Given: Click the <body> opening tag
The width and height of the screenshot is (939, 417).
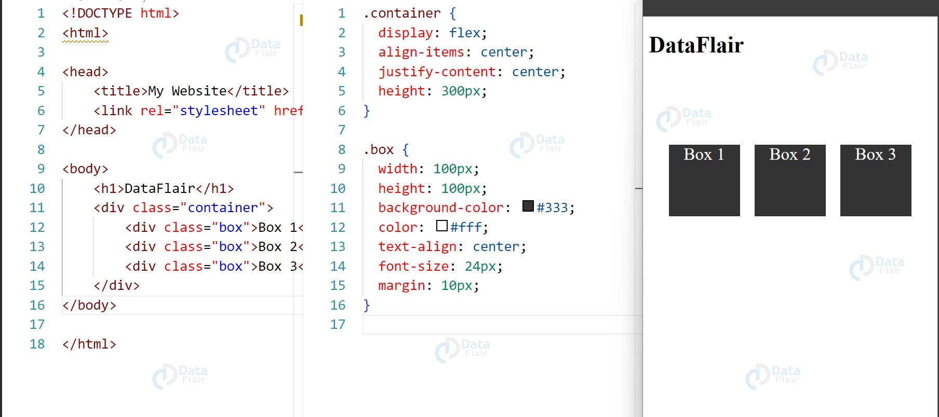Looking at the screenshot, I should click(x=85, y=169).
